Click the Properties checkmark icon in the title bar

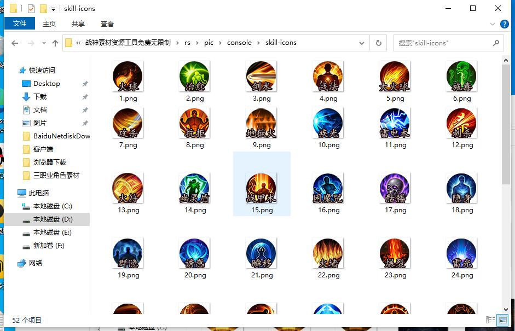(x=31, y=9)
